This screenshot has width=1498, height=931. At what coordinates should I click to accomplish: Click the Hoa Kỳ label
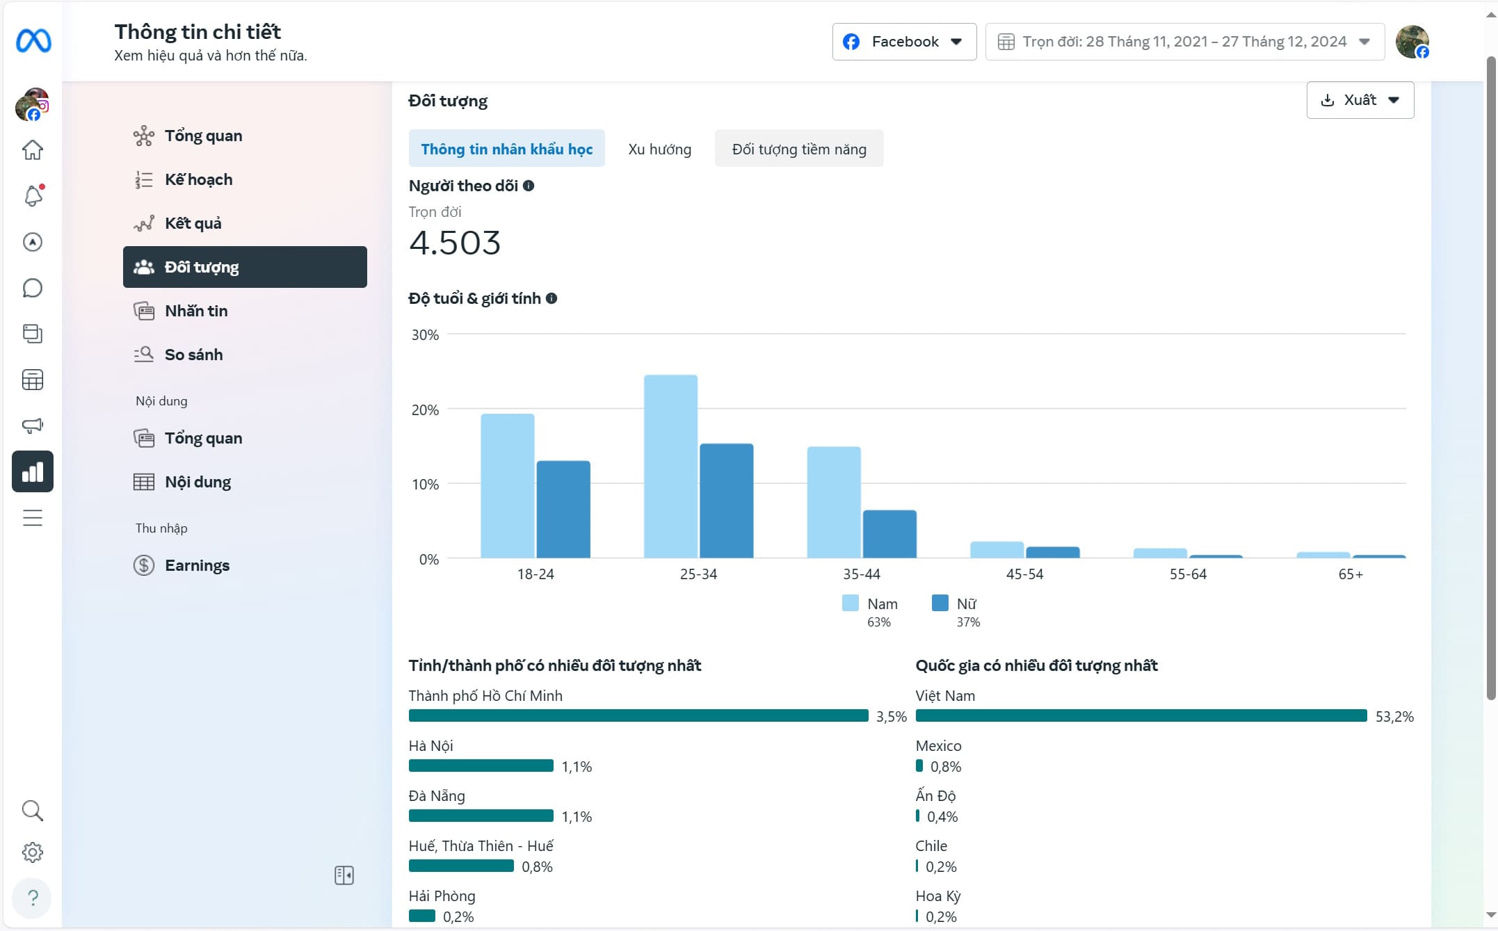[x=938, y=896]
